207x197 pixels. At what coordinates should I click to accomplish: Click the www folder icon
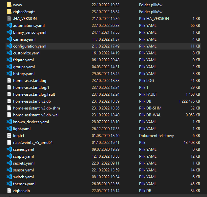tap(9, 5)
